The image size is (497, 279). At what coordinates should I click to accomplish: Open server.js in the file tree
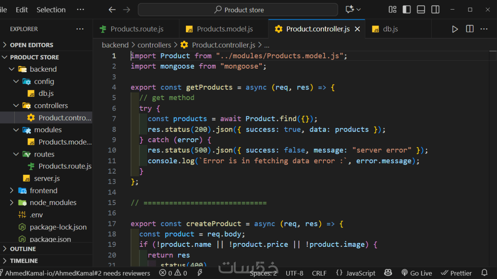pos(47,178)
